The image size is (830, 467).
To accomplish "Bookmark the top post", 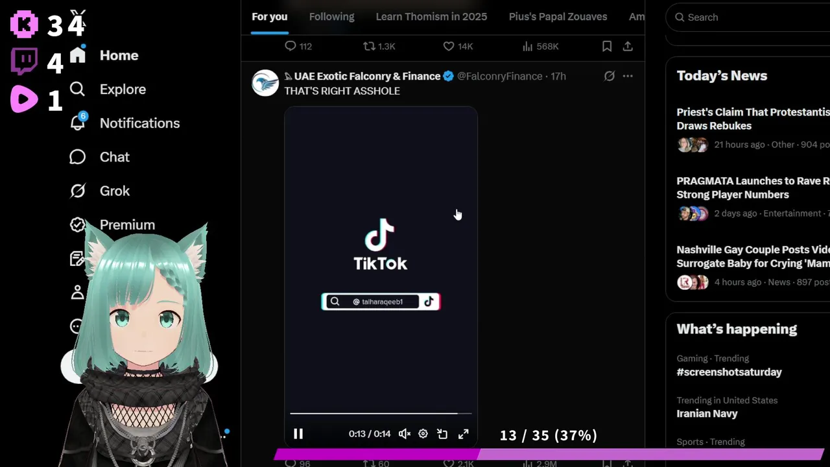I will point(607,46).
